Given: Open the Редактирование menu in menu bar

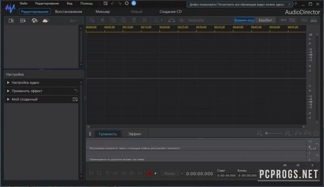Looking at the screenshot, I should tap(47, 3).
